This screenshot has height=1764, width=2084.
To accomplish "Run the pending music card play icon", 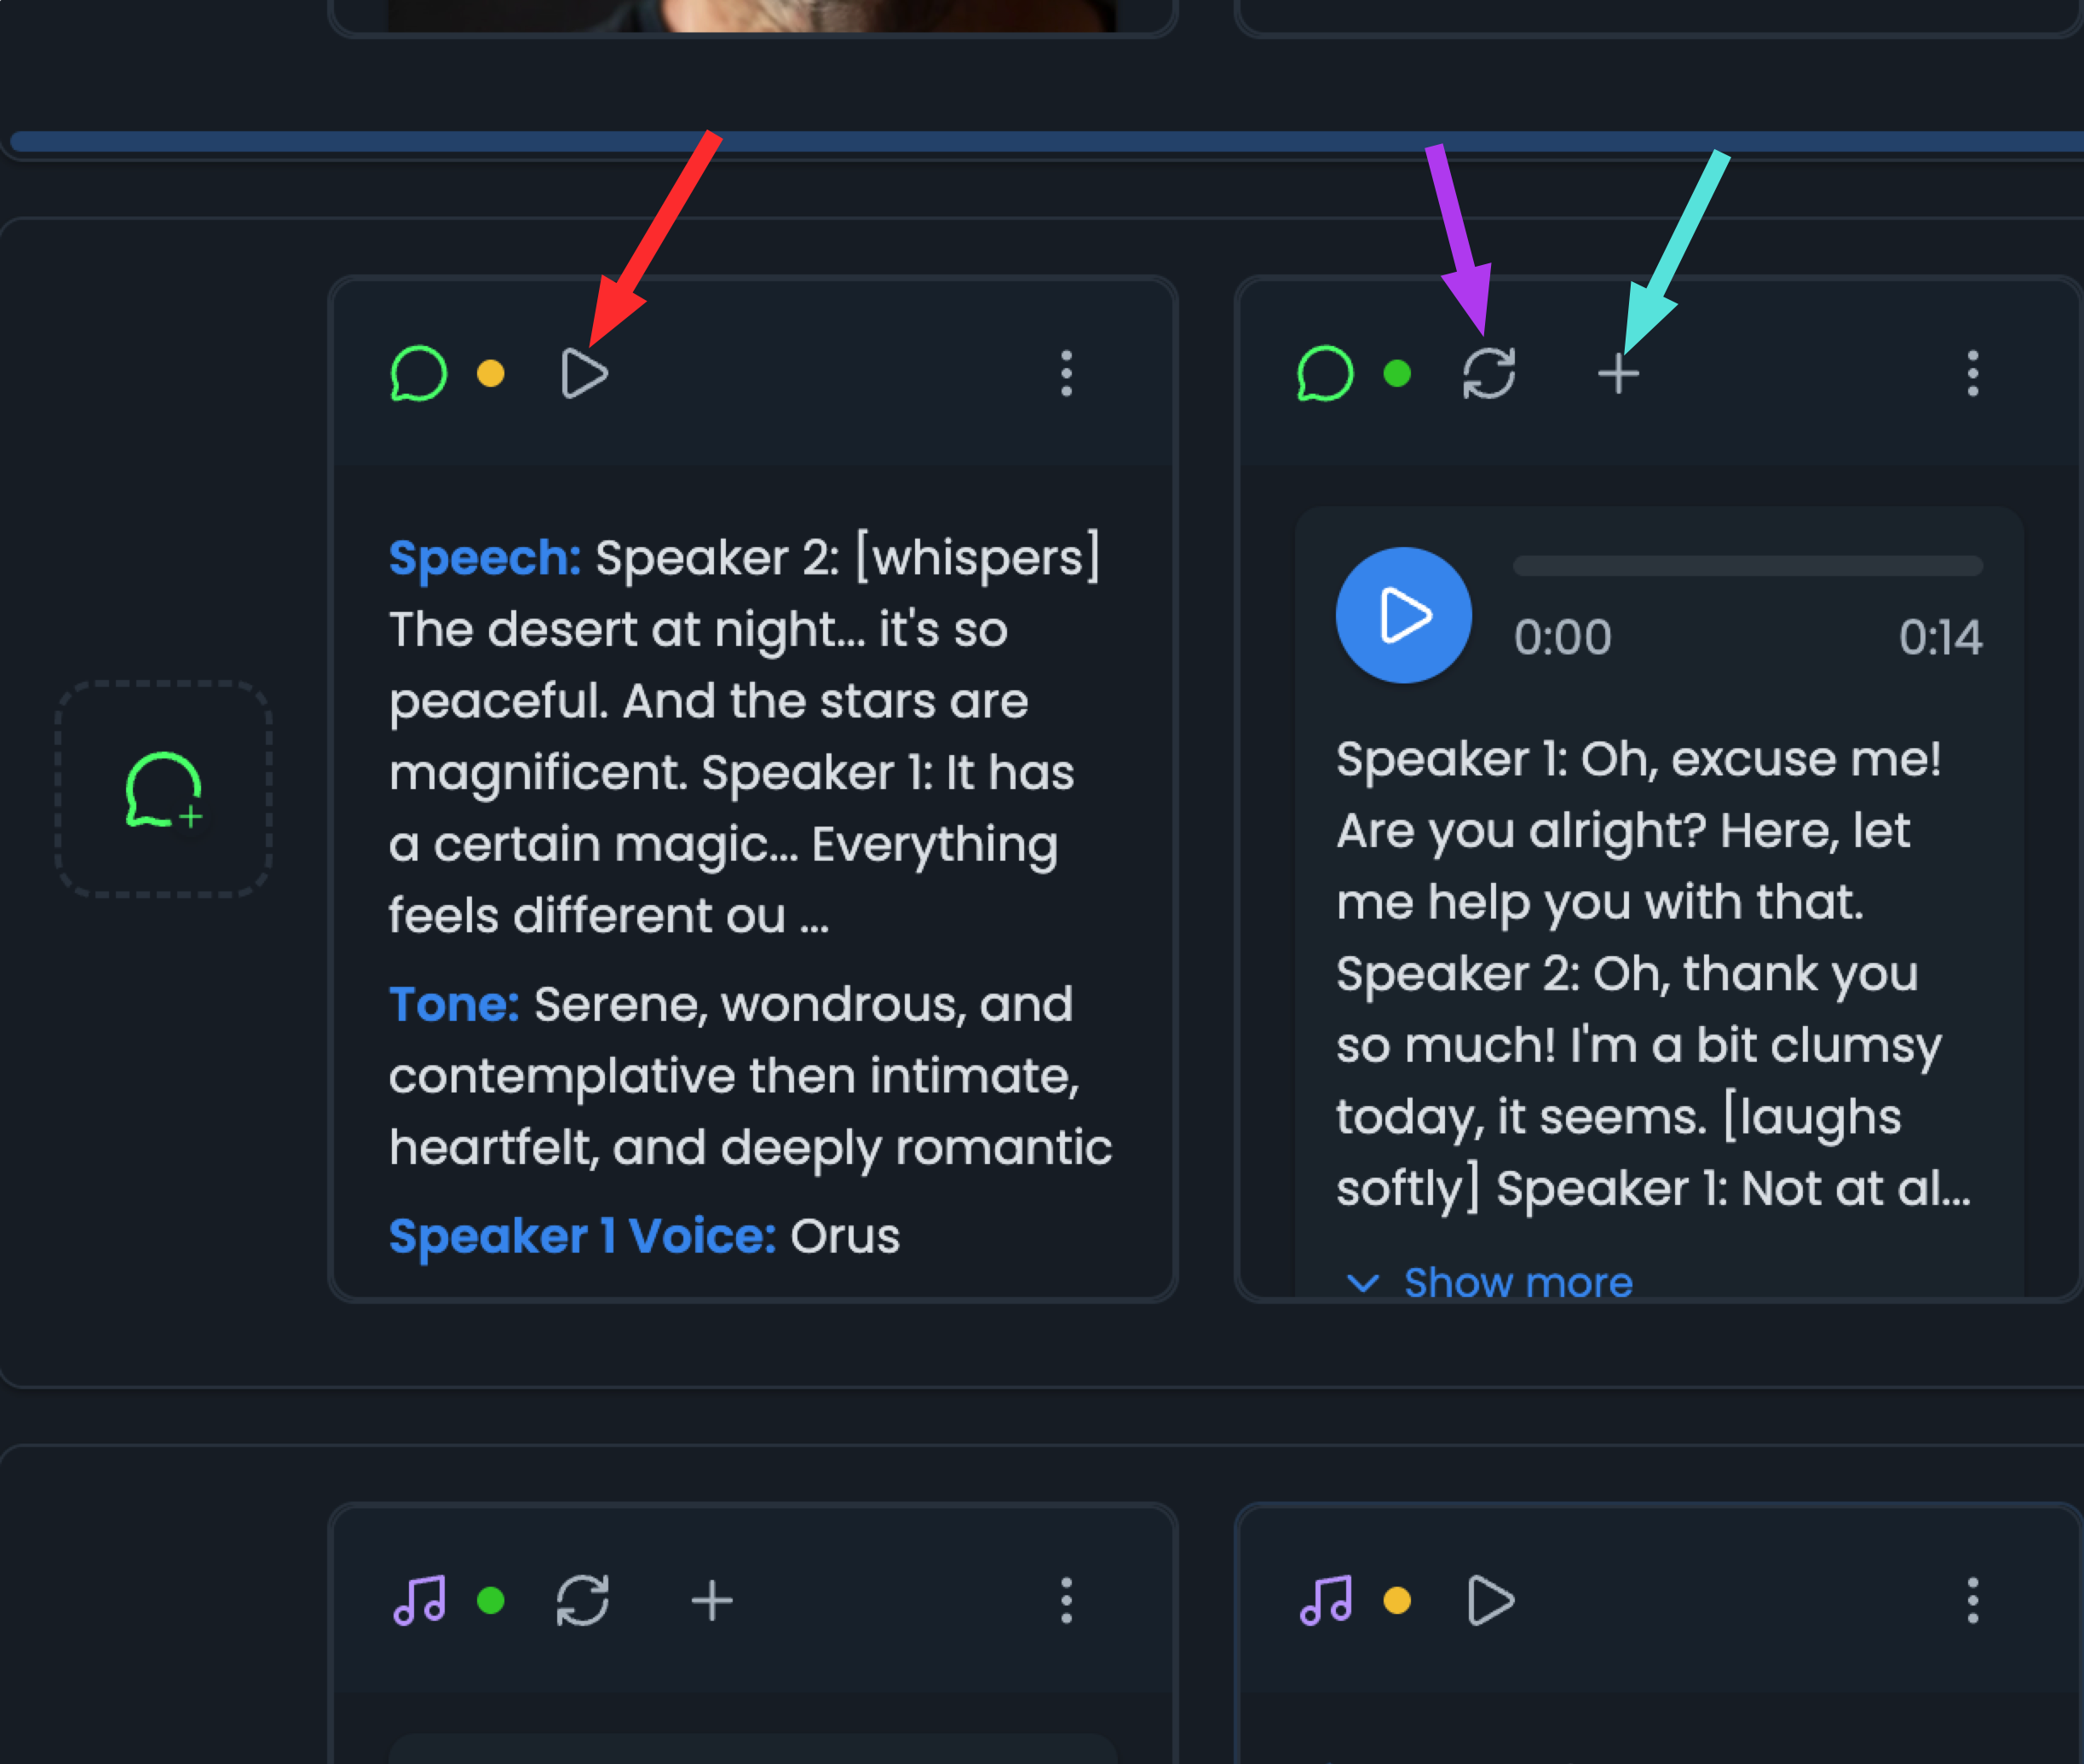I will click(1490, 1601).
